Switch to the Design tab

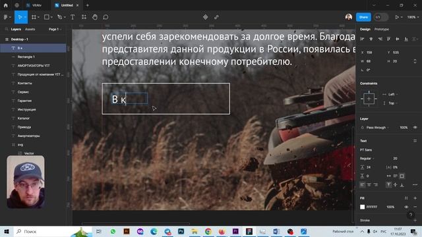(x=365, y=29)
